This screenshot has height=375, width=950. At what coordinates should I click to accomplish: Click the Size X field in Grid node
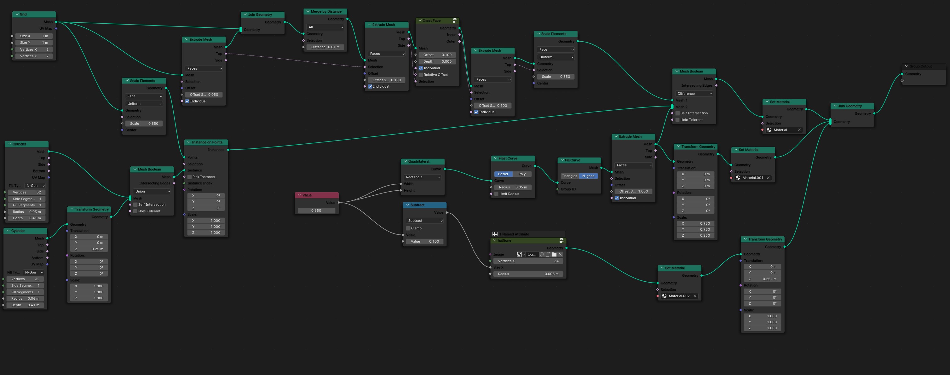click(34, 36)
